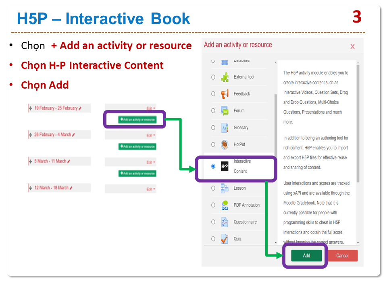Click the description panel vertical scrollbar

point(358,121)
